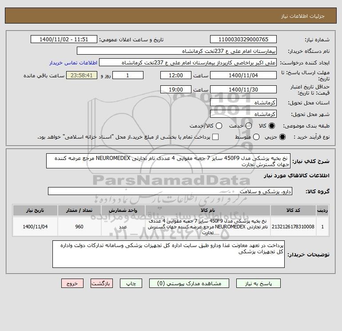Click the response deadline date 1400/11/04 field
Image resolution: width=342 pixels, height=331 pixels.
click(243, 75)
